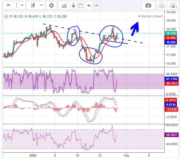Expand the timeframe dropdown arrow
The width and height of the screenshot is (180, 158).
pos(22,5)
